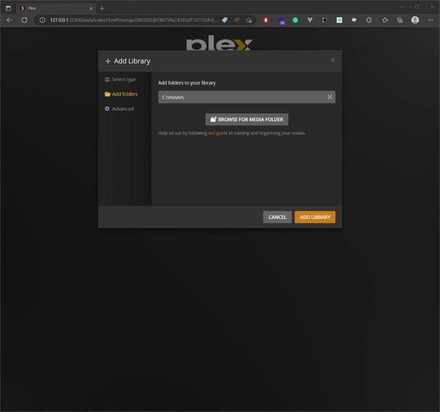This screenshot has width=440, height=412.
Task: Confirm with the Add Library button
Action: click(315, 217)
